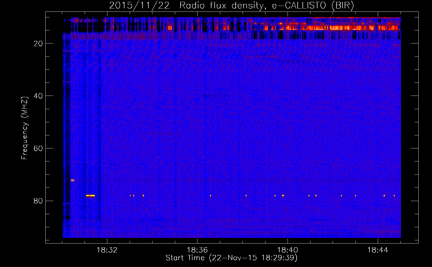Viewport: 432px width, 267px height.
Task: Click the plot title mentioning e-CALLISTO (BIR)
Action: (231, 6)
